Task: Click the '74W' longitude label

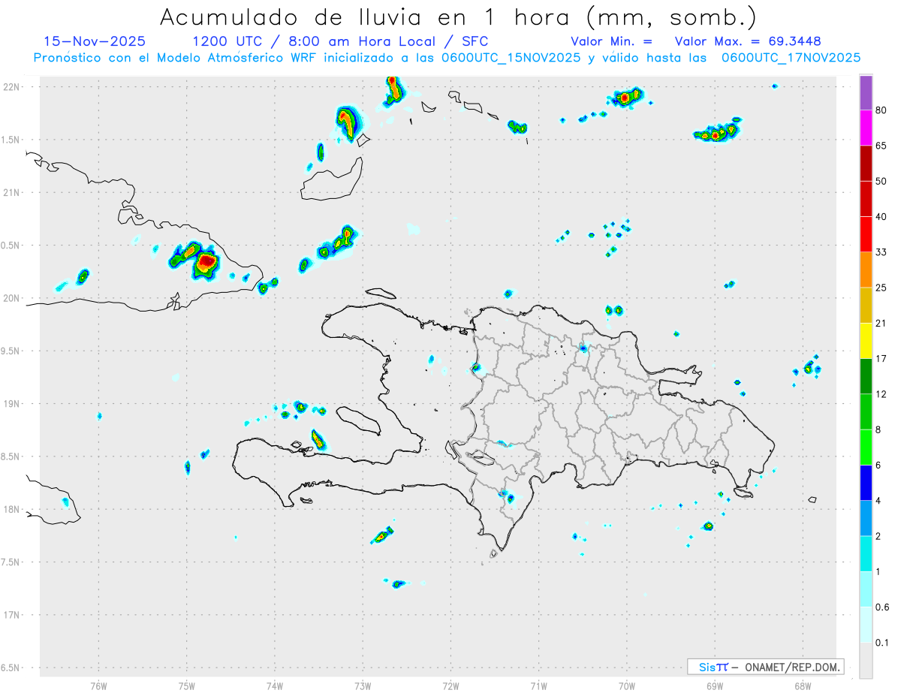Action: pyautogui.click(x=274, y=686)
